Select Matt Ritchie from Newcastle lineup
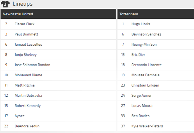Screen dimensions: 194x133 click(25, 85)
